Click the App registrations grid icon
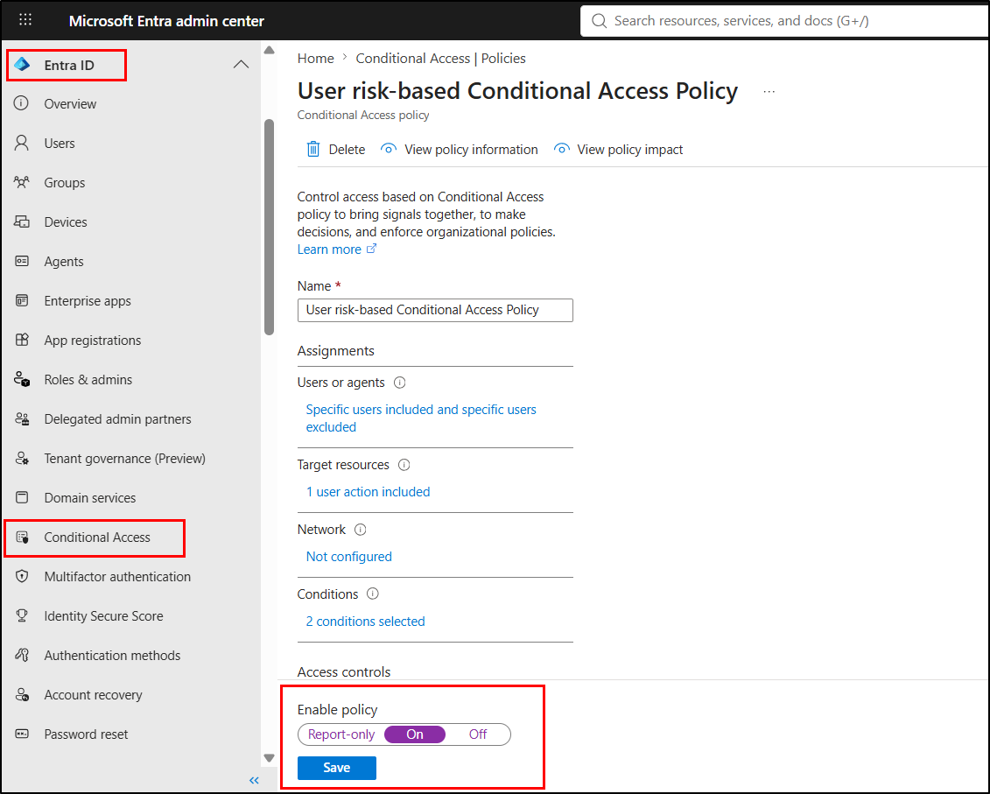The height and width of the screenshot is (794, 990). [x=22, y=340]
